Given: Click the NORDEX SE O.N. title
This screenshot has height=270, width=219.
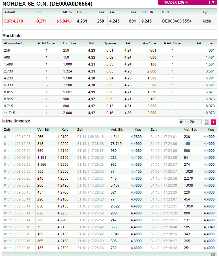Looking at the screenshot, I should (48, 4).
